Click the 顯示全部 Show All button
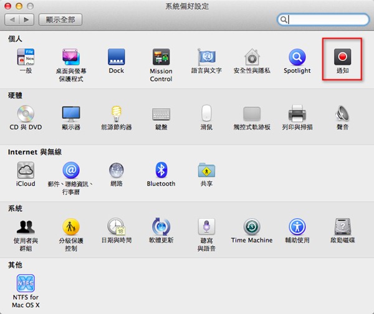 tap(60, 19)
